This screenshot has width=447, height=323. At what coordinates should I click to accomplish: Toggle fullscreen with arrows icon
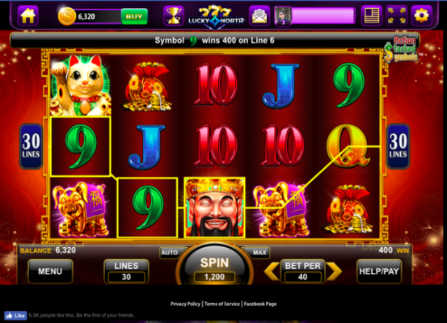point(397,16)
